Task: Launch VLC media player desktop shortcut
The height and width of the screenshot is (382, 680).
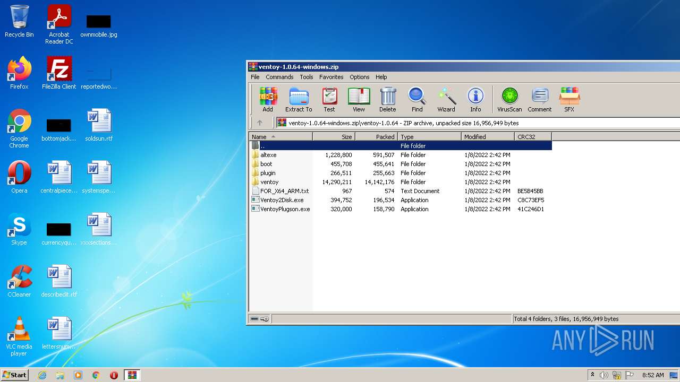Action: click(19, 336)
